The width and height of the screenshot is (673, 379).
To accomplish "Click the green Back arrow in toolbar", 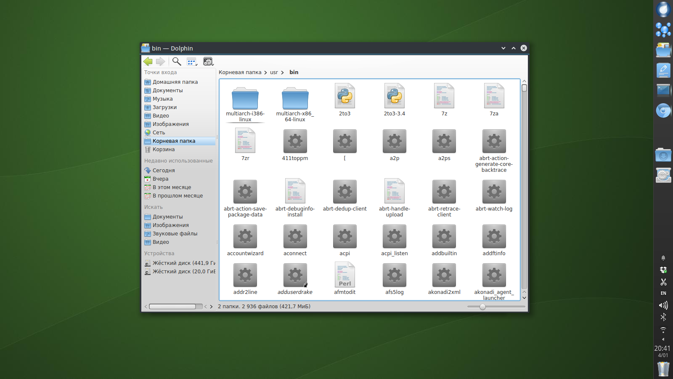I will (x=148, y=61).
